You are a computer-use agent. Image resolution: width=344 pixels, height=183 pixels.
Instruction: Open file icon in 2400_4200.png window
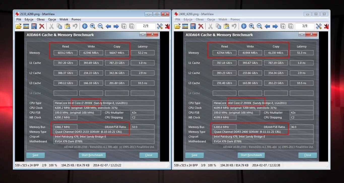click(x=177, y=26)
